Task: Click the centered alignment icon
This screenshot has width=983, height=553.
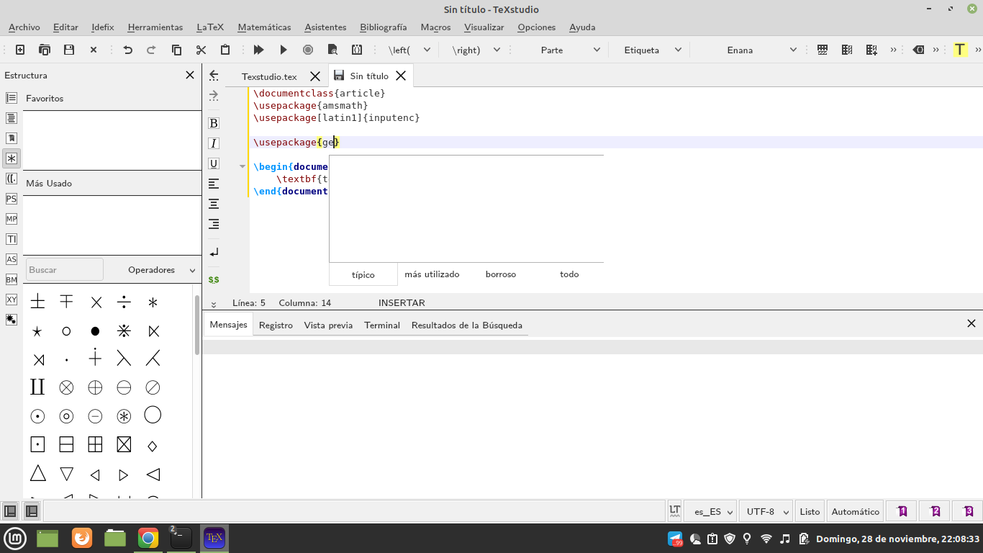Action: [x=213, y=204]
